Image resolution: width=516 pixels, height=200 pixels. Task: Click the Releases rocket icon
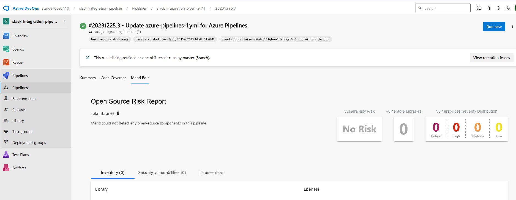click(6, 109)
